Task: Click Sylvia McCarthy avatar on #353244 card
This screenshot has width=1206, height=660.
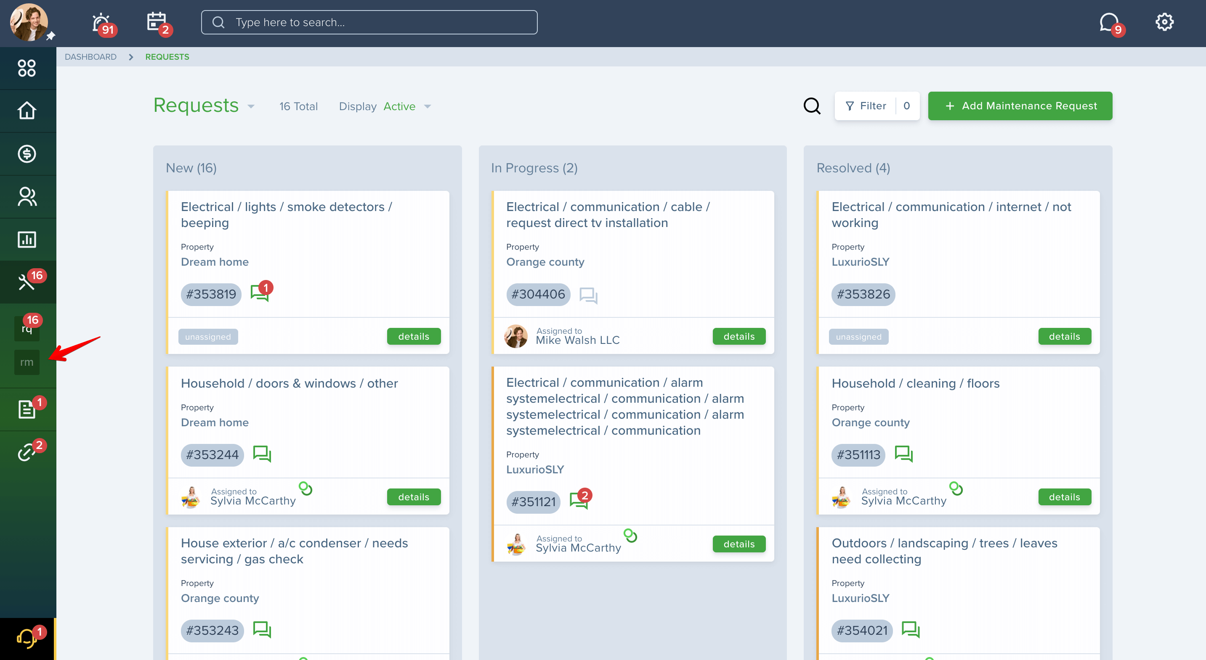Action: click(x=191, y=497)
